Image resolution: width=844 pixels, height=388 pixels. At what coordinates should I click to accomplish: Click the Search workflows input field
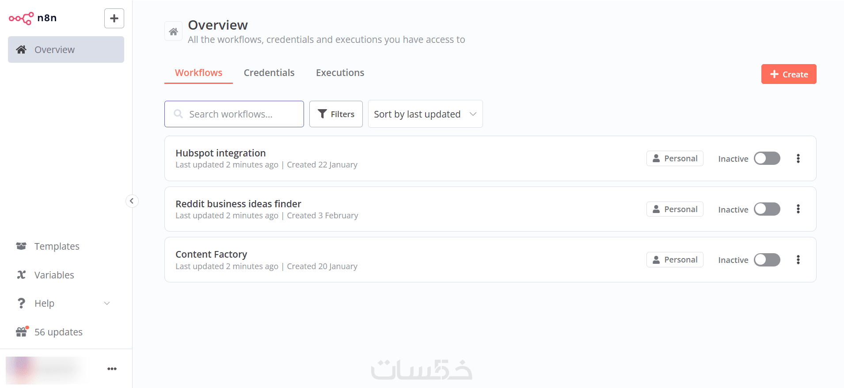pos(239,114)
